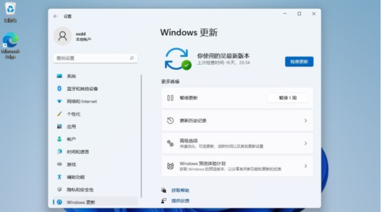This screenshot has height=212, width=381.
Task: Click the network Wi-Fi icon in the sidebar
Action: [x=59, y=101]
